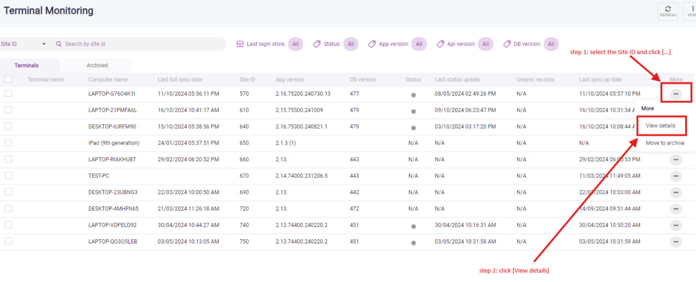Choose View details from the More menu
The width and height of the screenshot is (696, 282).
tap(660, 126)
